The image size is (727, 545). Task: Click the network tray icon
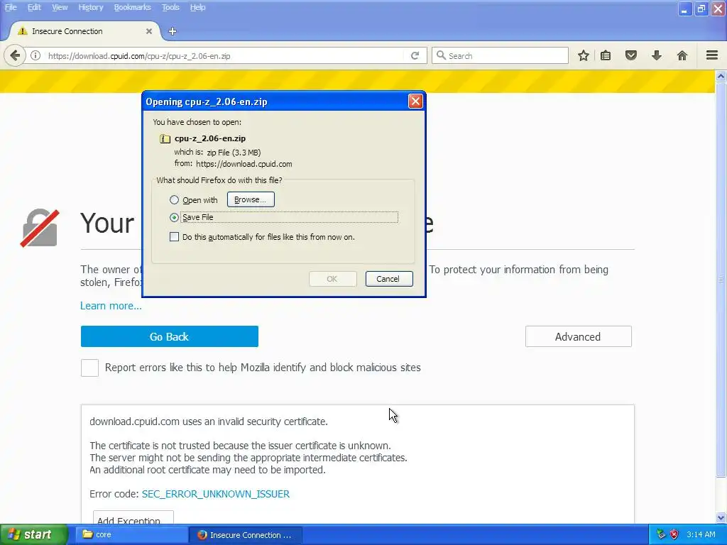[661, 534]
